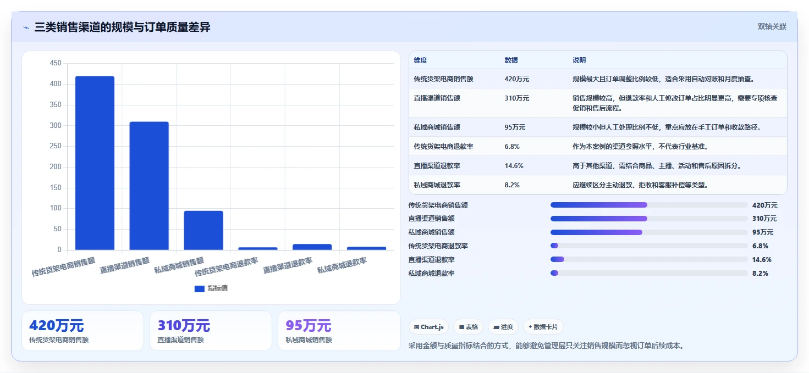Image resolution: width=809 pixels, height=373 pixels.
Task: Click the lightning icon before the title
Action: tap(26, 27)
